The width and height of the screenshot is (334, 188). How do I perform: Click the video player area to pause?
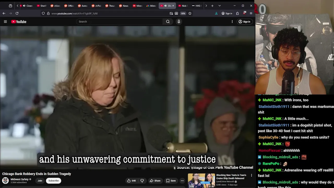coord(127,97)
